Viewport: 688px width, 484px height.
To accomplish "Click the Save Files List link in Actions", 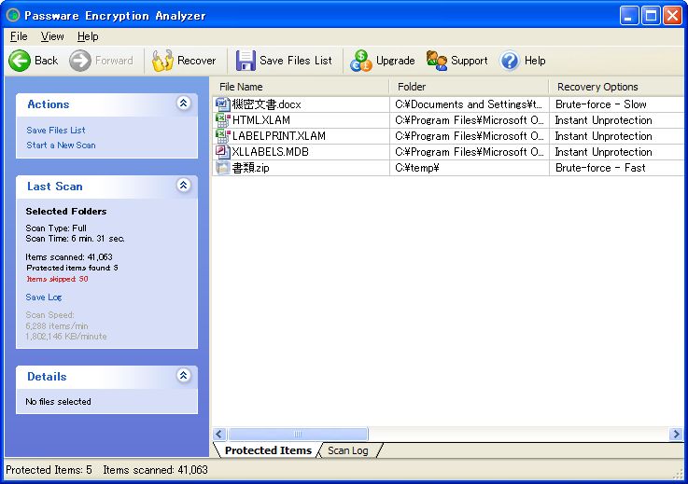I will coord(56,131).
